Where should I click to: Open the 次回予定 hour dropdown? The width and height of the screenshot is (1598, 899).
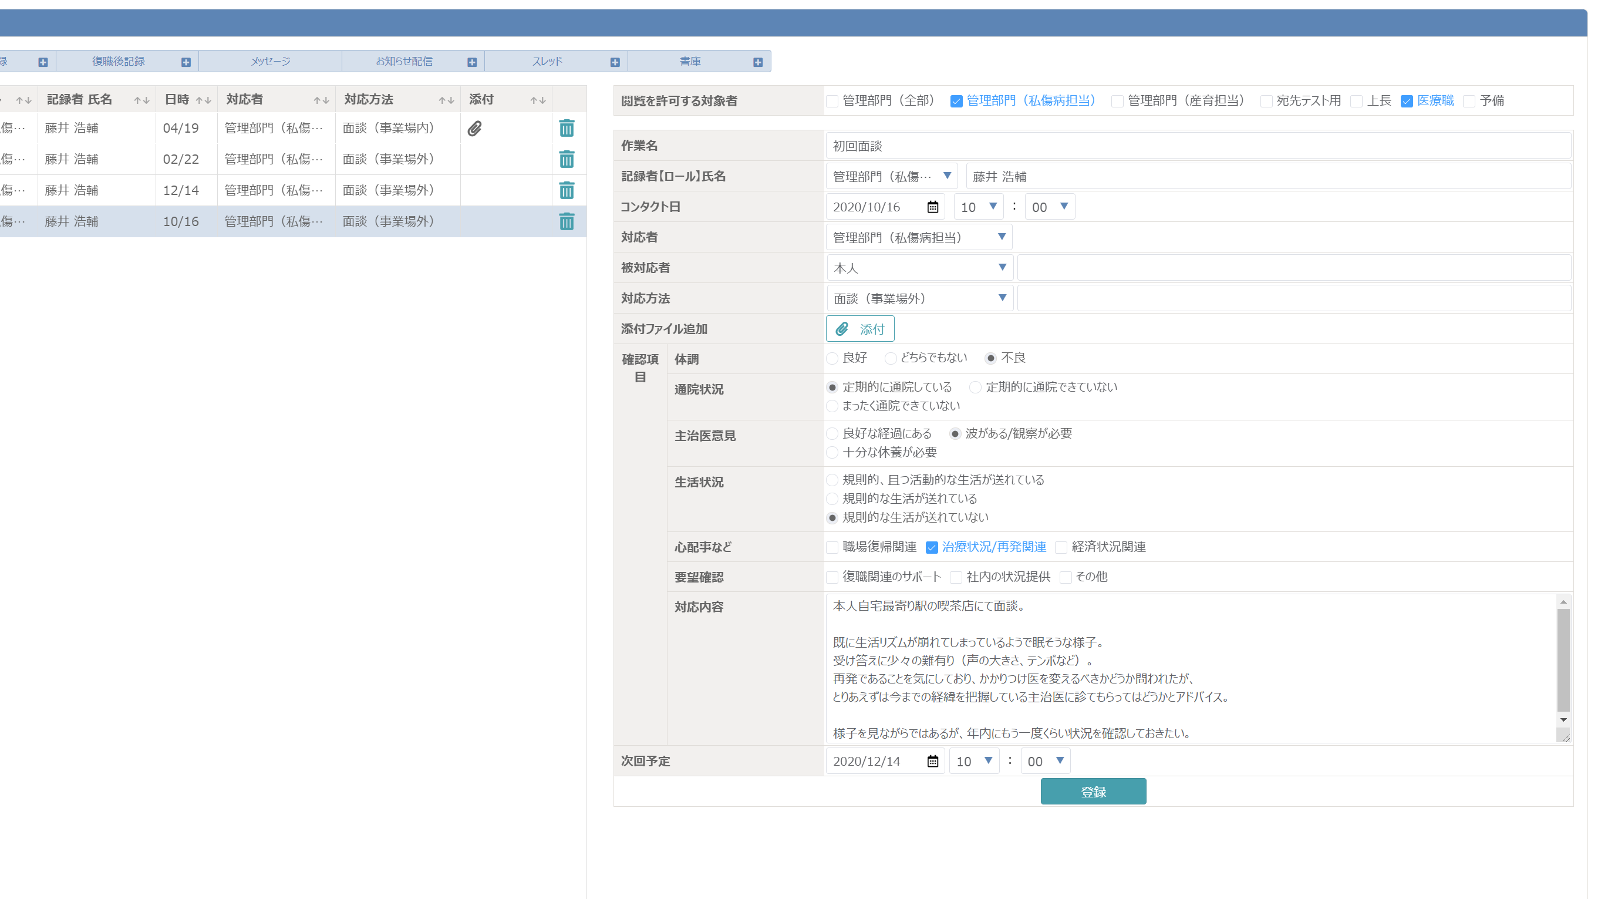coord(974,760)
